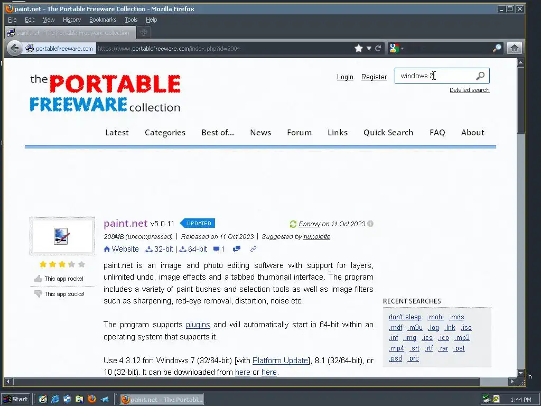541x406 pixels.
Task: Open the Edit menu
Action: [x=30, y=20]
